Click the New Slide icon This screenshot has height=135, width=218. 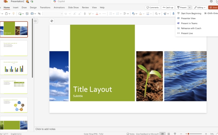click(x=20, y=14)
